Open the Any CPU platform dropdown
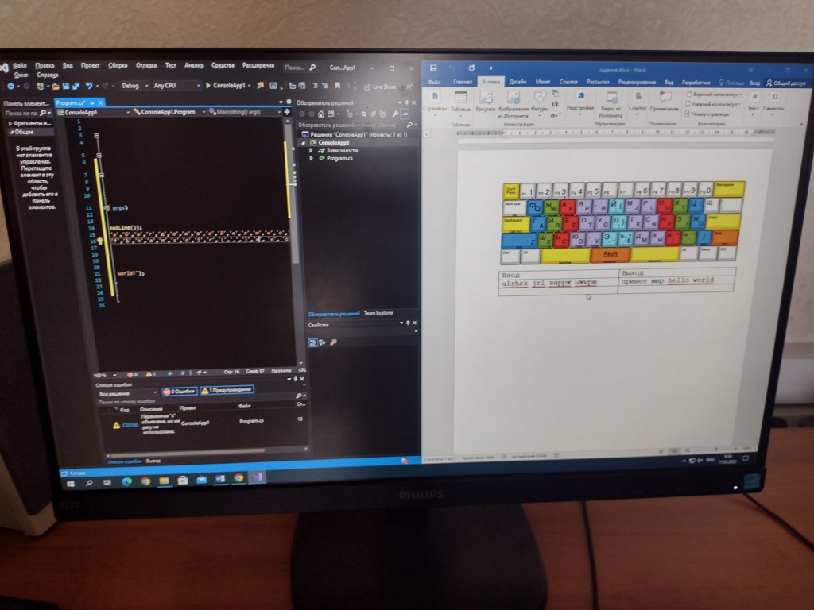The image size is (814, 610). tap(175, 85)
